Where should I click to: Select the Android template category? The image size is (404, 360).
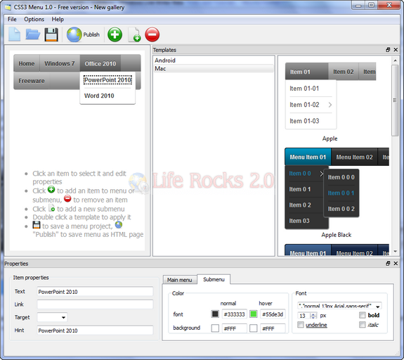[x=214, y=60]
